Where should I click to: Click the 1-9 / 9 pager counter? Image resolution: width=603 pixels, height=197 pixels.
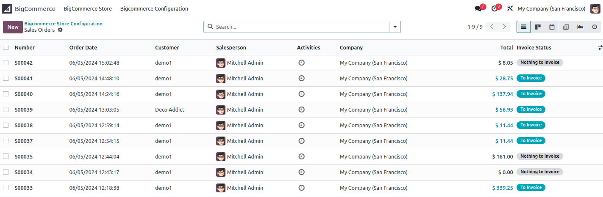point(475,27)
